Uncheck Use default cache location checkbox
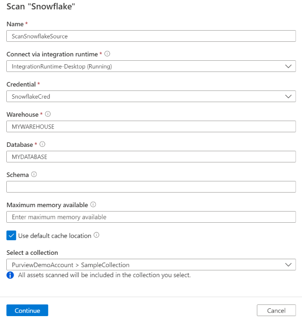302x320 pixels. click(x=11, y=235)
